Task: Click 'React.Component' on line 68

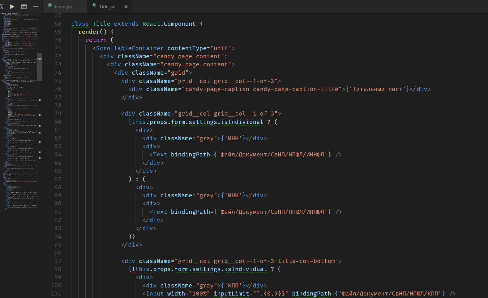Action: (169, 24)
